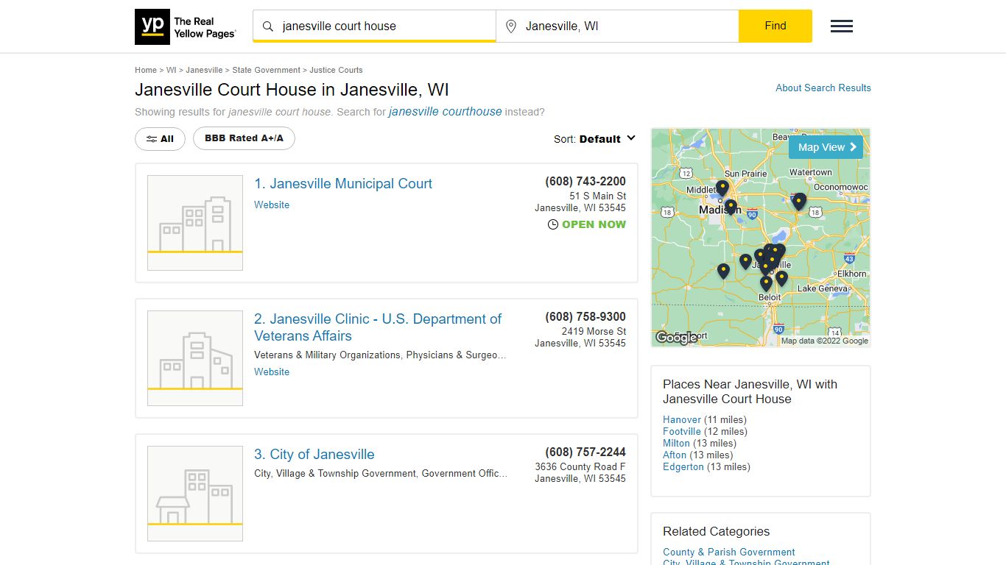The height and width of the screenshot is (565, 1006).
Task: Open the Website link for Janesville Clinic
Action: (272, 372)
